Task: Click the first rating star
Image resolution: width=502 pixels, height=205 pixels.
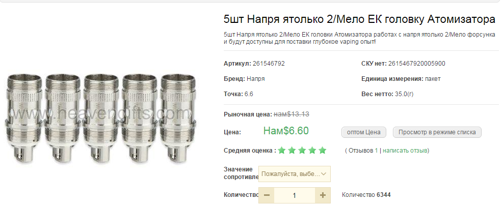Action: coord(281,150)
